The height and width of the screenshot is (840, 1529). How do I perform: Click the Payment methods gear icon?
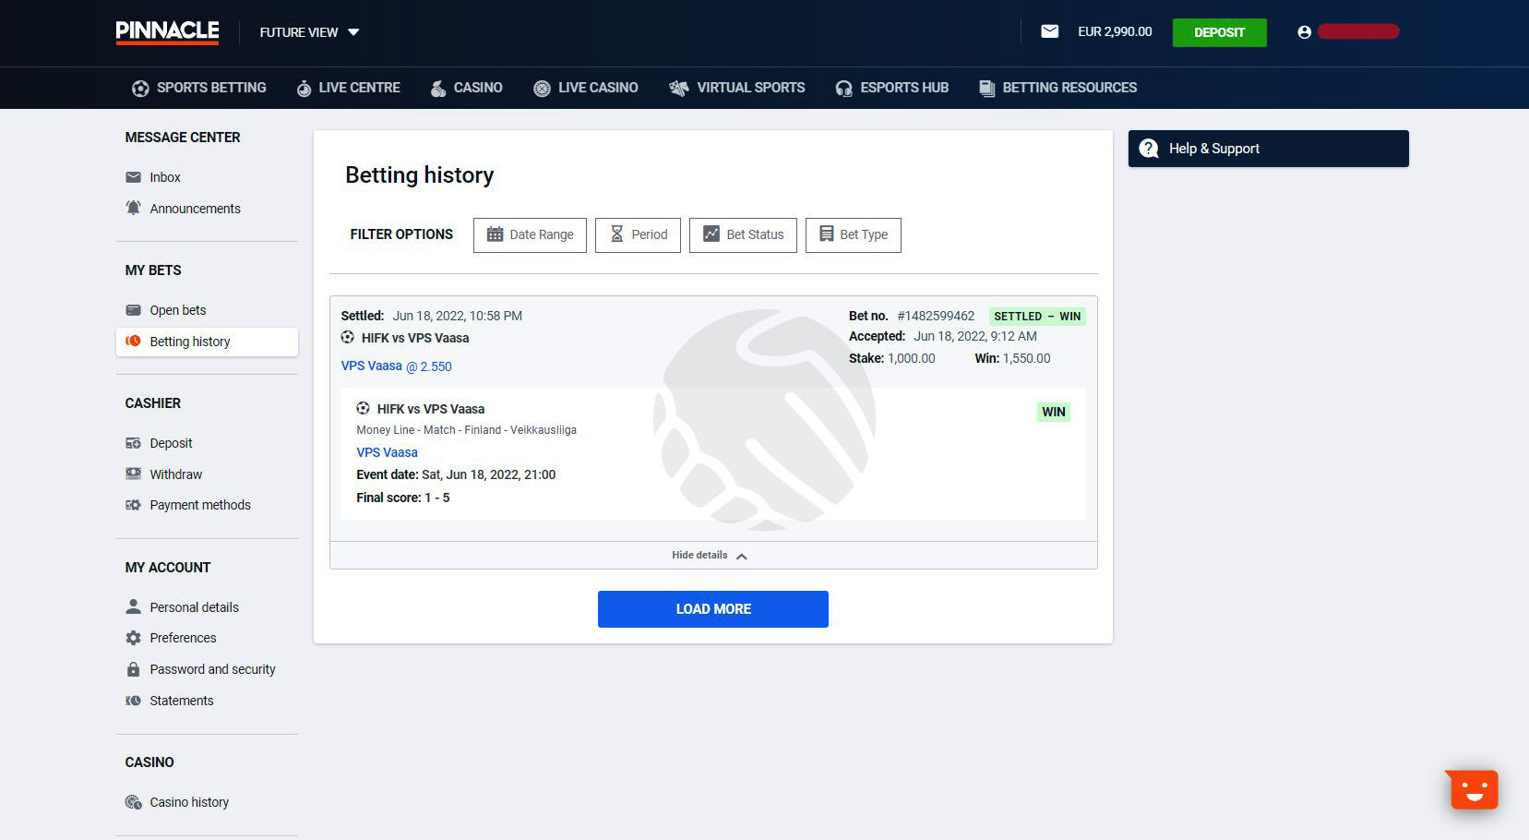pyautogui.click(x=133, y=505)
